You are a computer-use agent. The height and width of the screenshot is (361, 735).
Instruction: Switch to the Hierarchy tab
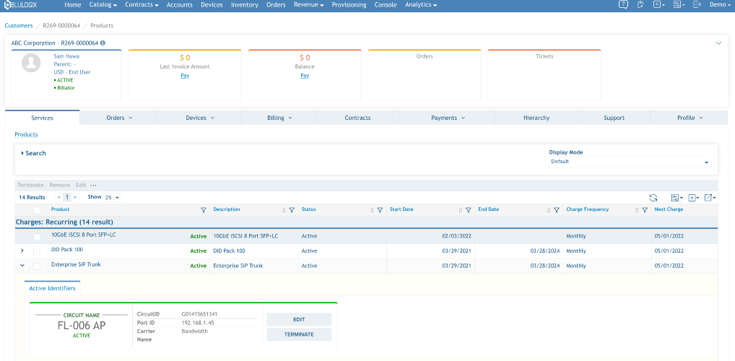point(536,118)
